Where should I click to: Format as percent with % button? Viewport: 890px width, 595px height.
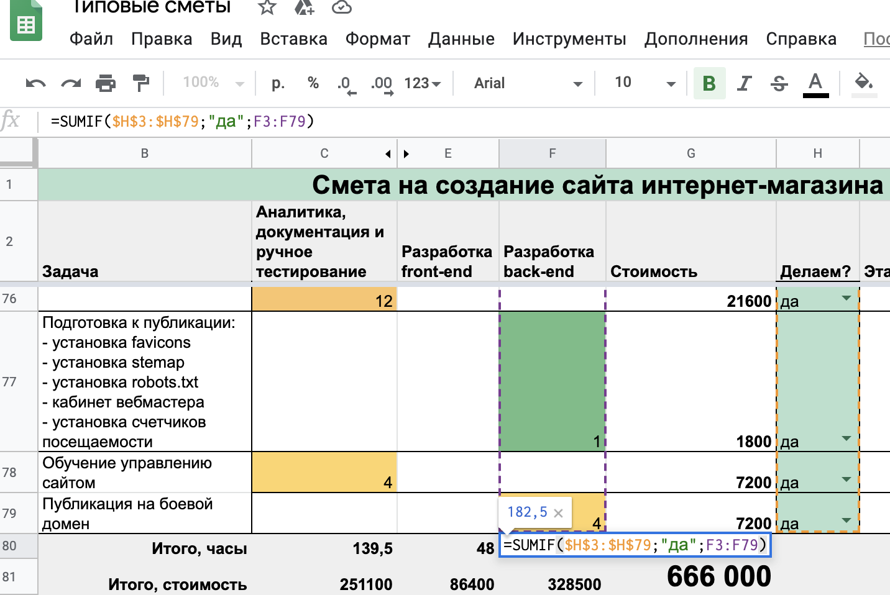[313, 83]
